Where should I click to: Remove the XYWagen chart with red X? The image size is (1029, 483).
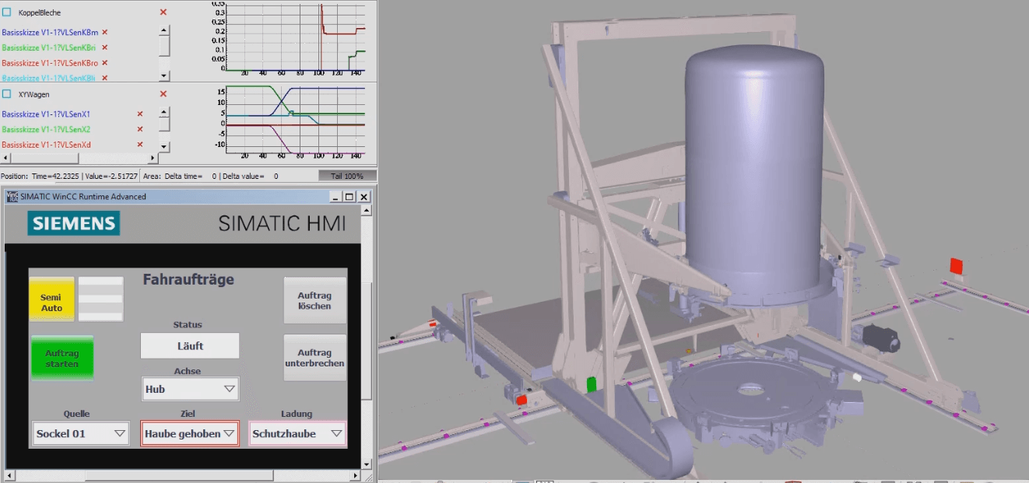(163, 94)
